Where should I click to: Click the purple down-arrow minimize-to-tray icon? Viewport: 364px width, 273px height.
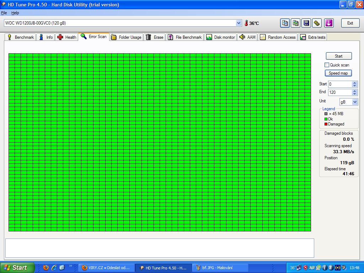329,23
